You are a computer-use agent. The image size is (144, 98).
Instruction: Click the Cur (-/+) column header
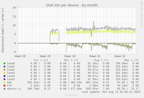(41, 60)
